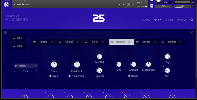Toggle the SEQ power icon
197x100 pixels.
click(x=166, y=20)
